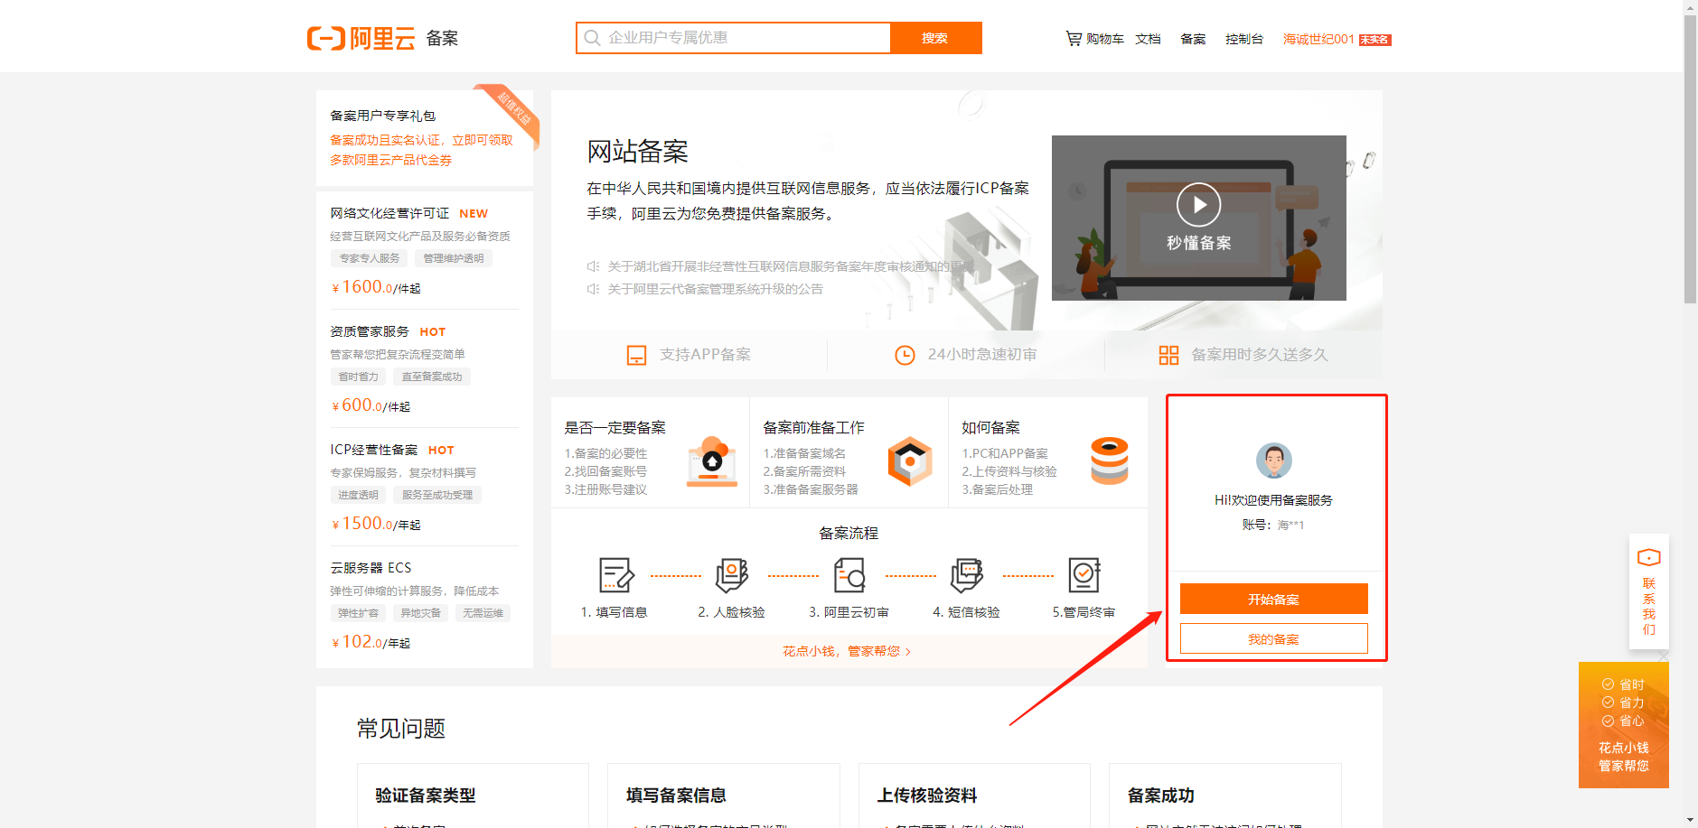The height and width of the screenshot is (828, 1698).
Task: Click the 备案前准备工作 heading
Action: click(814, 427)
